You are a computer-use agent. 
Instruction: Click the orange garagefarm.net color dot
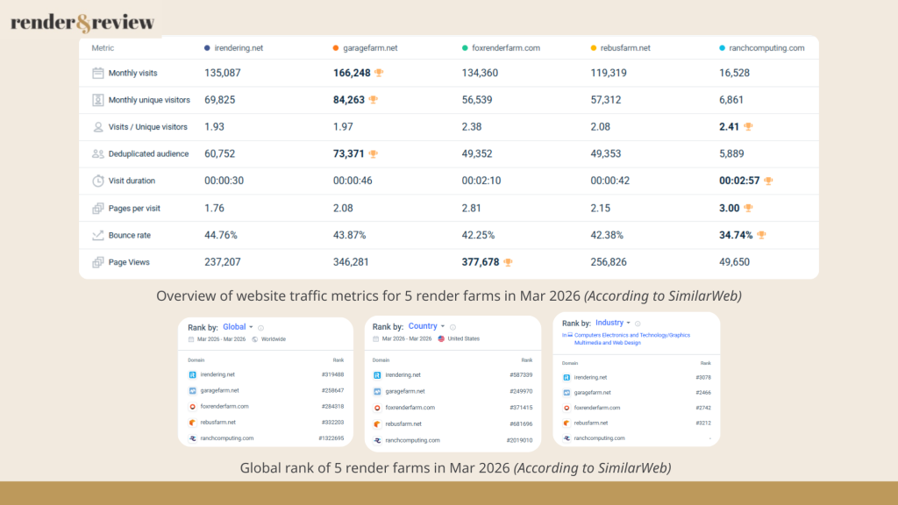(336, 48)
